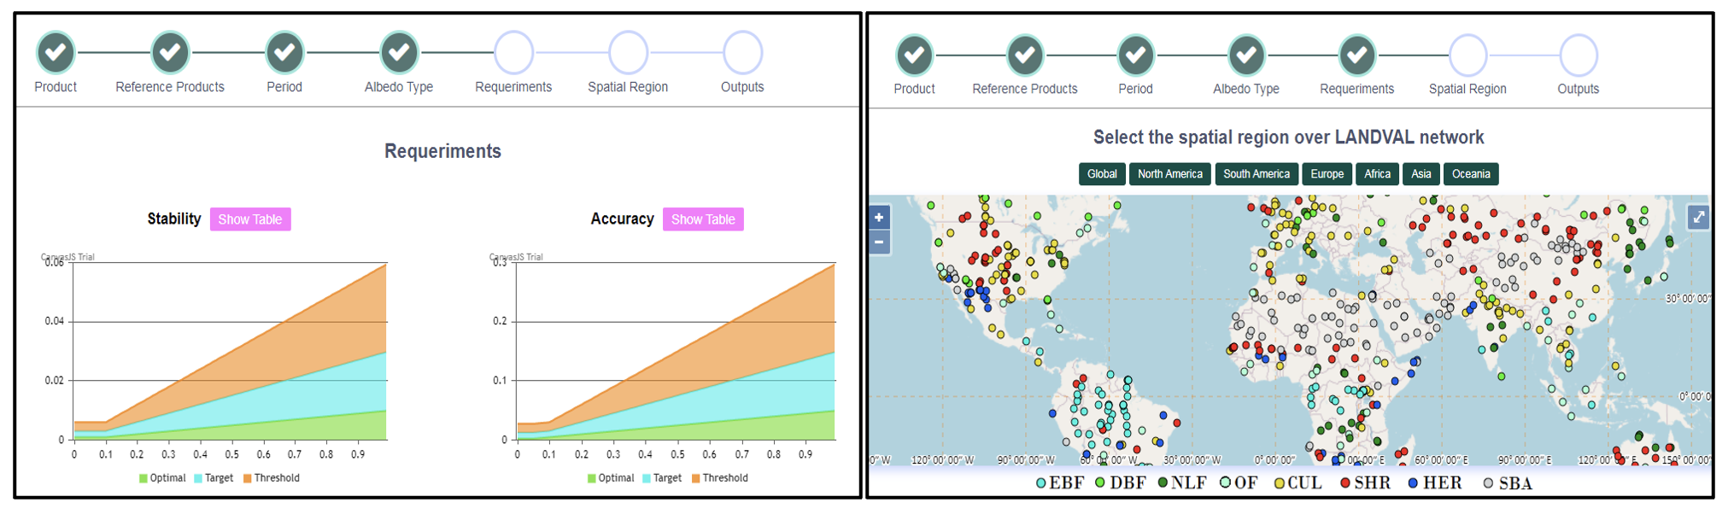The width and height of the screenshot is (1734, 514).
Task: Show the Accuracy table
Action: tap(703, 219)
